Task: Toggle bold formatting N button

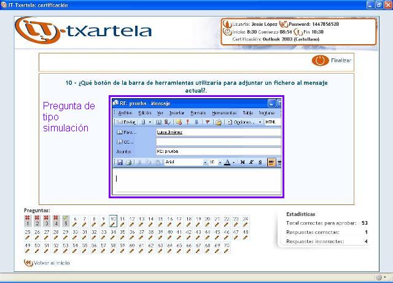Action: [x=243, y=163]
